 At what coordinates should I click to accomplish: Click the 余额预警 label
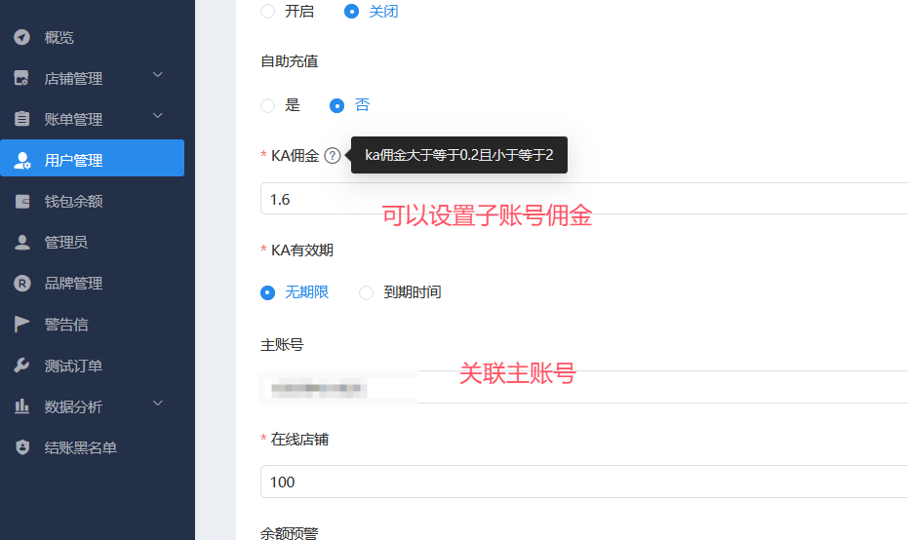point(290,533)
